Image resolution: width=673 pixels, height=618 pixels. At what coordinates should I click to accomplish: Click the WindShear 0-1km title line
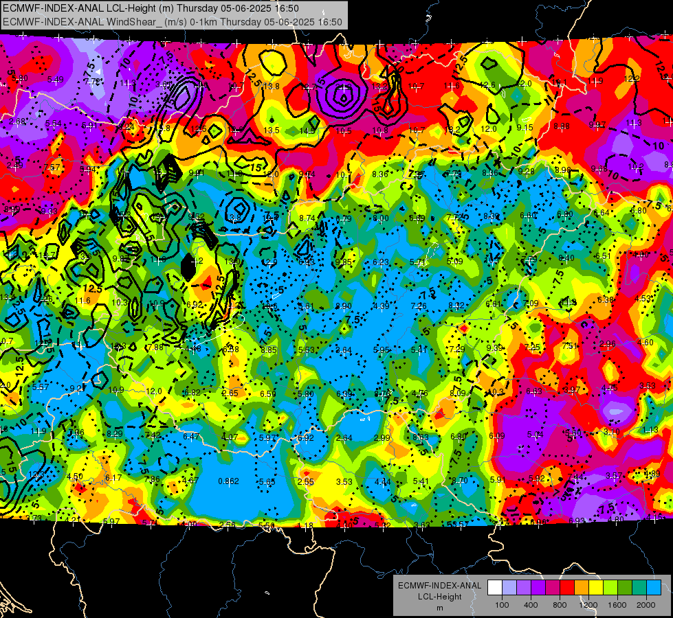173,22
